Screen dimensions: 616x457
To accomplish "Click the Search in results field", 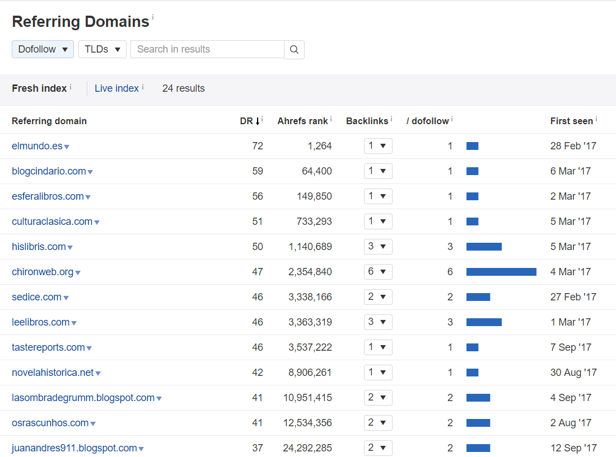I will coord(207,49).
